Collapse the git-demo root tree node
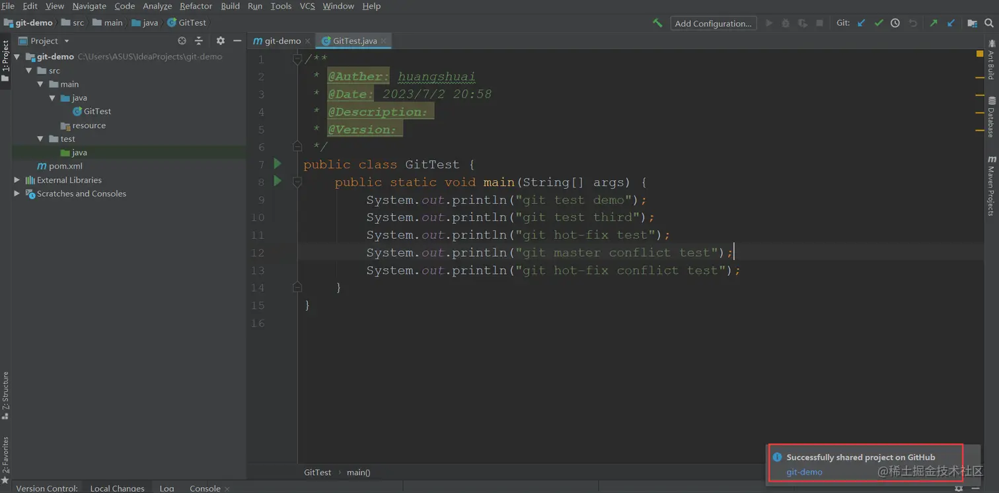The width and height of the screenshot is (999, 493). click(x=17, y=57)
